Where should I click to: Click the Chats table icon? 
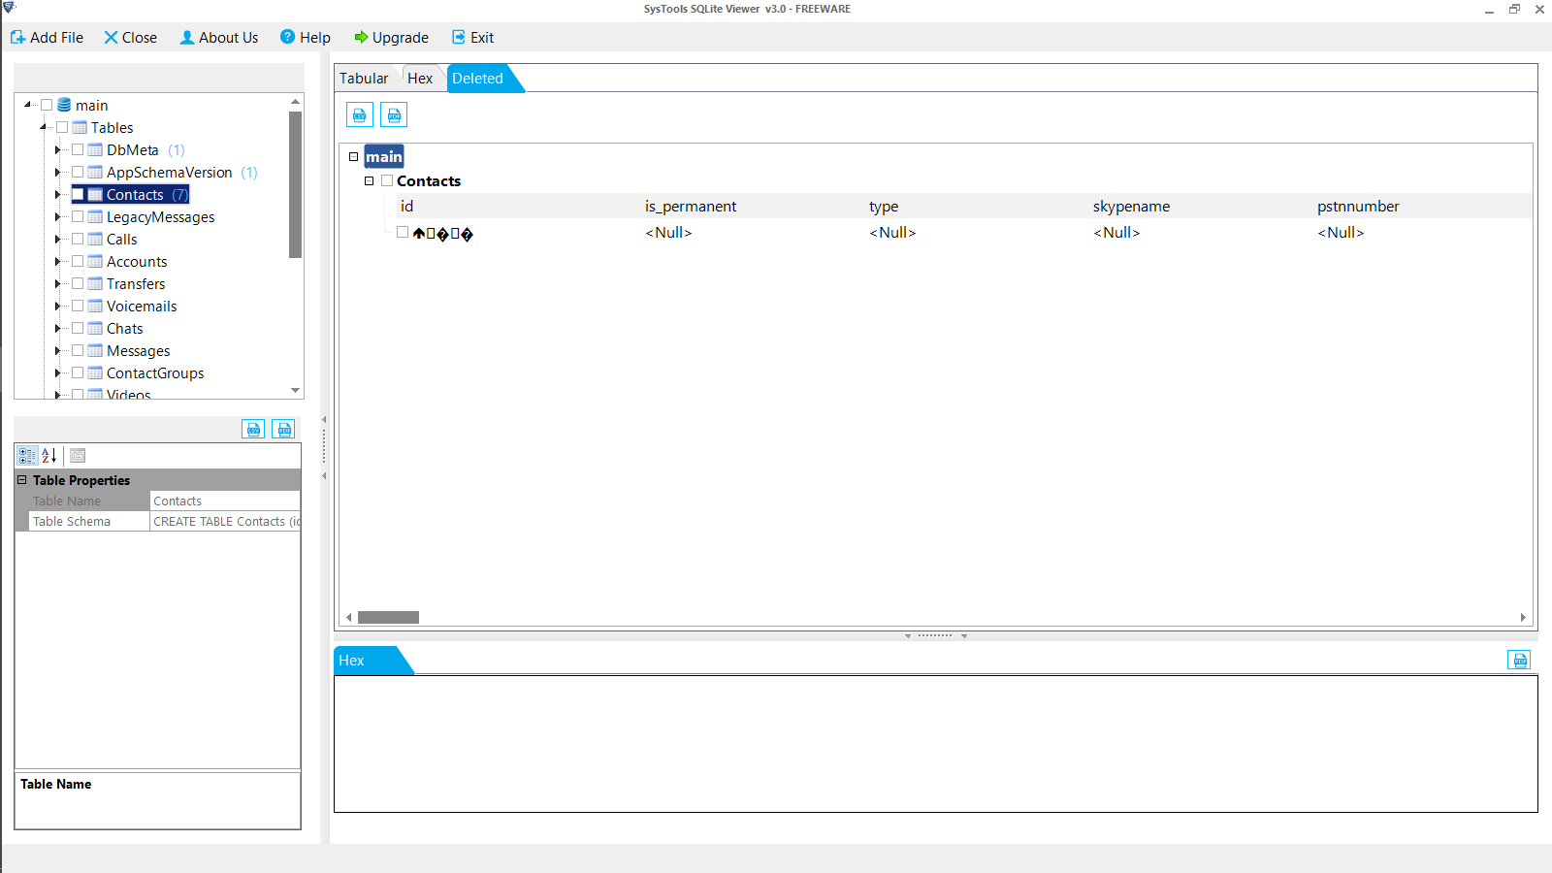[x=95, y=328]
